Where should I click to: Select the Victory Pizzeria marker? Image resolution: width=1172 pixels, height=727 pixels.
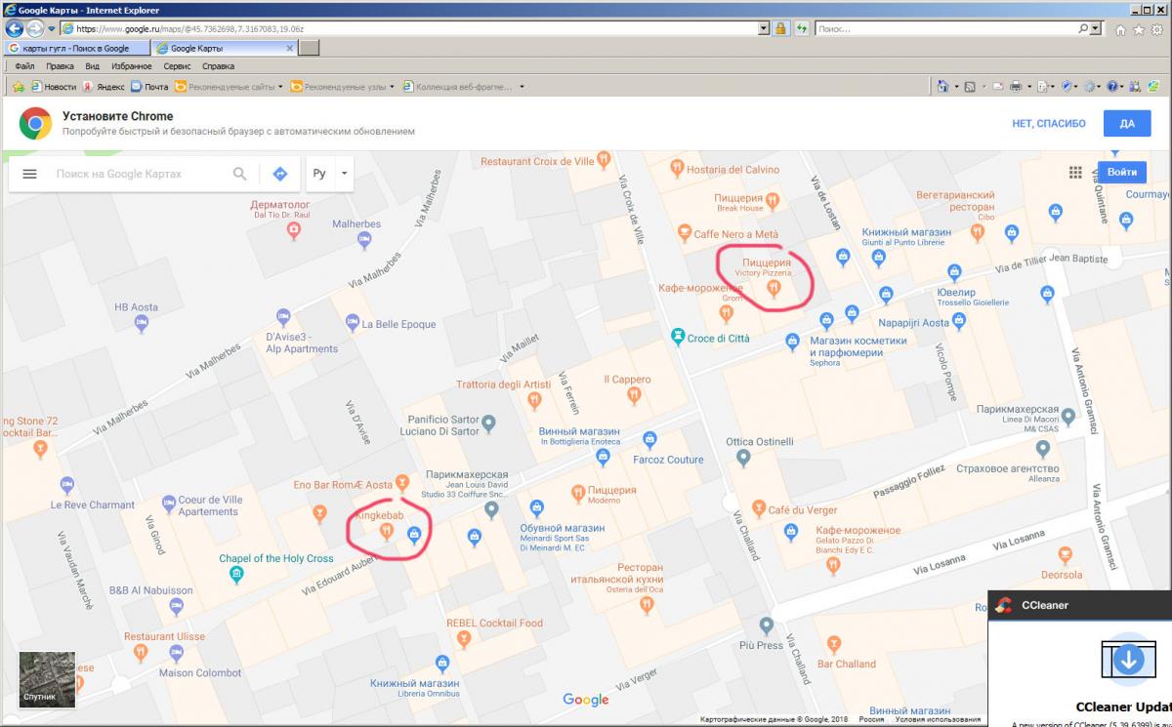pyautogui.click(x=774, y=287)
